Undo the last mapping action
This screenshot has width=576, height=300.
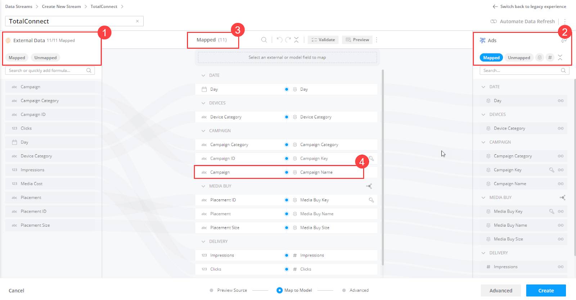coord(279,40)
